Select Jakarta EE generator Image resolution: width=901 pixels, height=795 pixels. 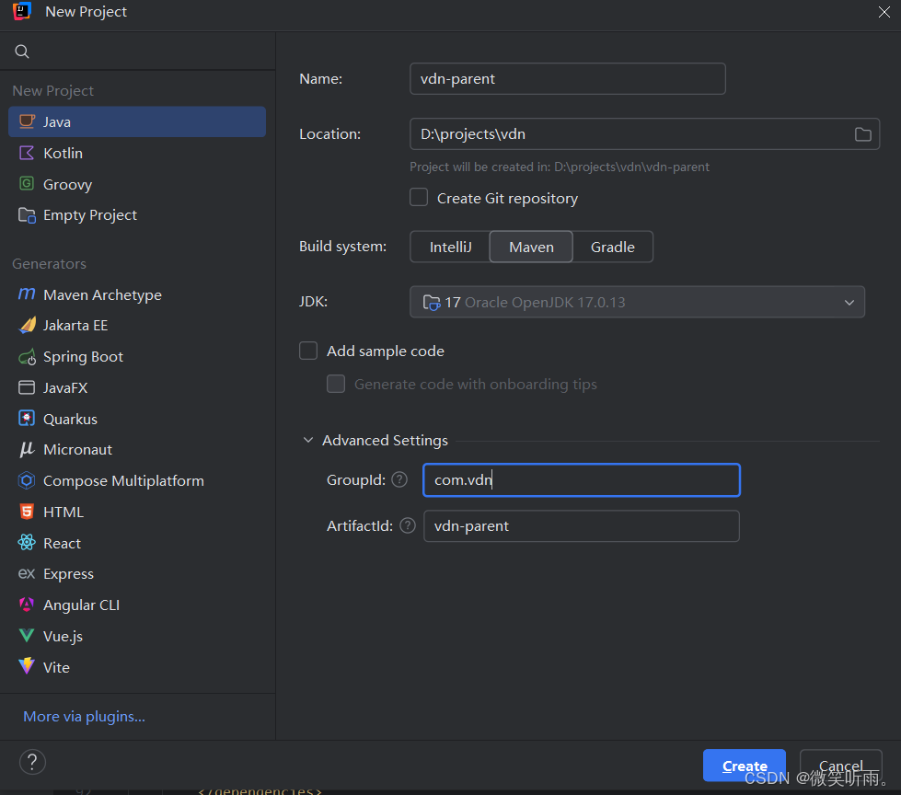tap(137, 326)
